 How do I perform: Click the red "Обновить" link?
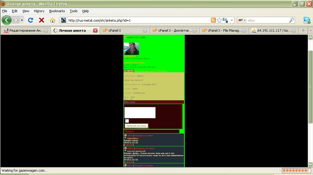pyautogui.click(x=129, y=131)
